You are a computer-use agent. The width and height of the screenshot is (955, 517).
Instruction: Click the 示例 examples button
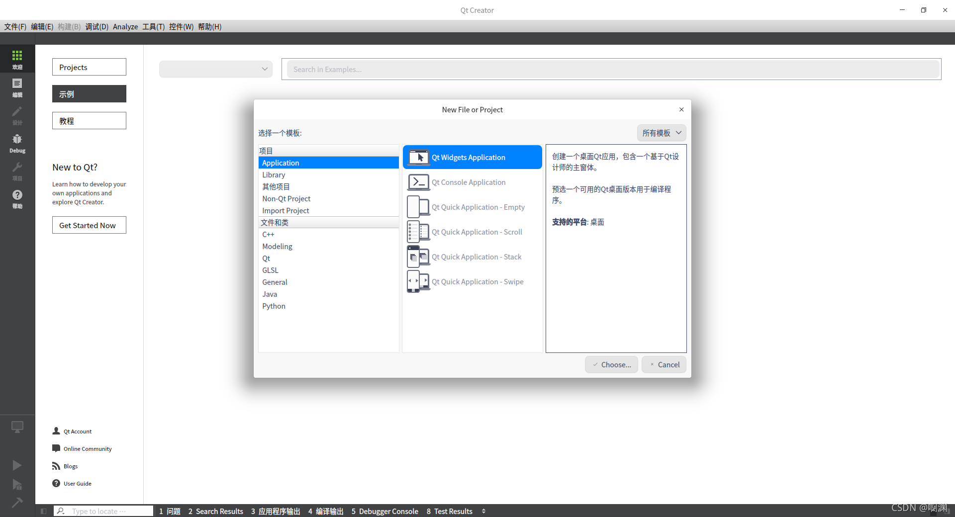[89, 94]
